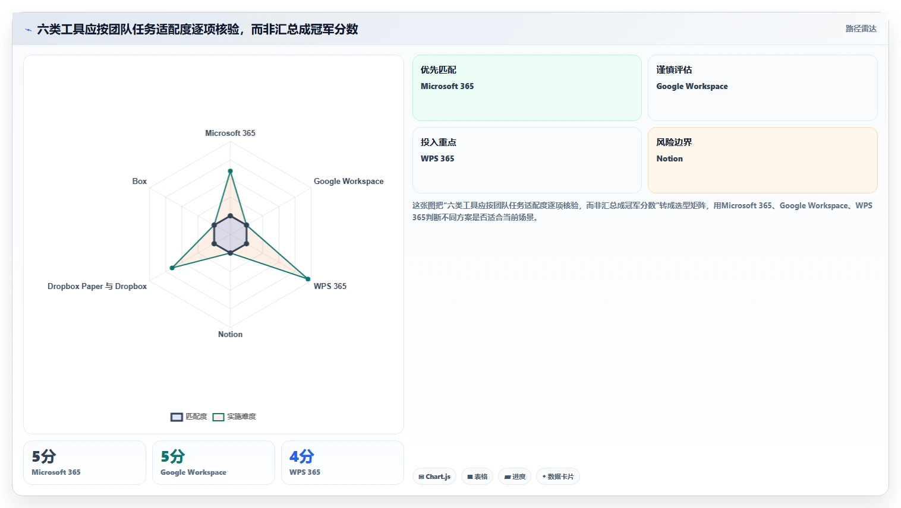The image size is (901, 508).
Task: Click the WPS 365 radar axis label
Action: 330,286
